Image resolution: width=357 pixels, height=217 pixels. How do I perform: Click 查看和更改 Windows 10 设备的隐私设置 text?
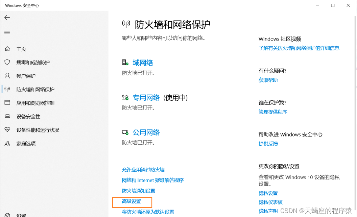click(x=299, y=180)
